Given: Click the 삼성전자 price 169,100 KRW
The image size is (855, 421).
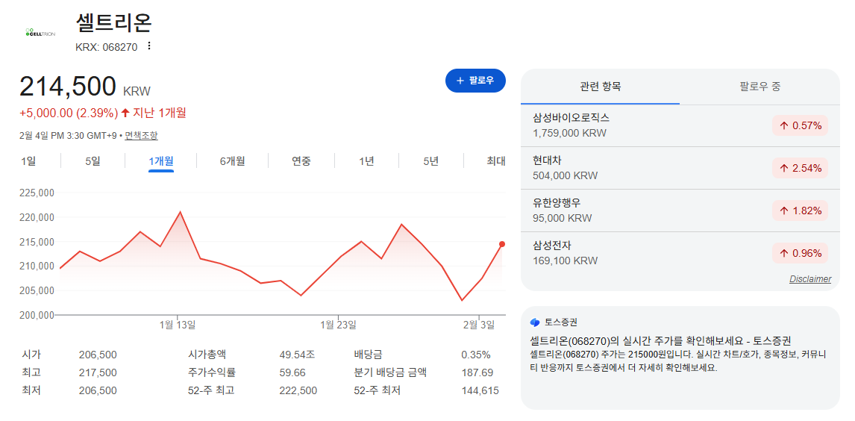Looking at the screenshot, I should (565, 261).
